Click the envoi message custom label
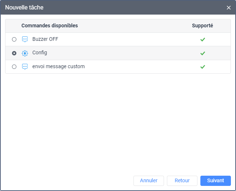Image resolution: width=236 pixels, height=191 pixels. tap(59, 66)
